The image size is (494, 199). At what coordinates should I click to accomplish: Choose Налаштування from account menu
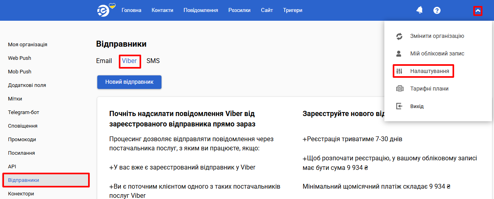tap(430, 71)
